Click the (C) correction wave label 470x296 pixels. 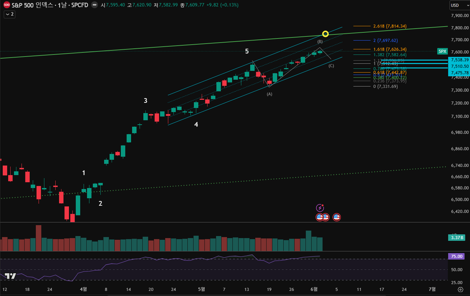331,66
